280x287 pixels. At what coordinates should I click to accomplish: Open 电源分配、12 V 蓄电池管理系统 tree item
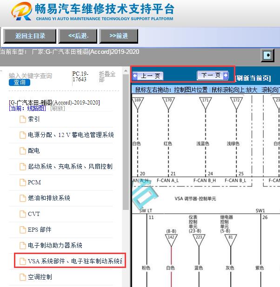(71, 135)
